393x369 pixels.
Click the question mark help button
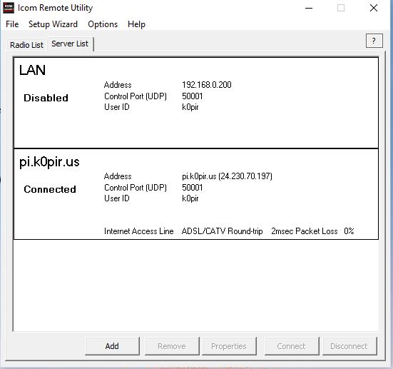374,41
